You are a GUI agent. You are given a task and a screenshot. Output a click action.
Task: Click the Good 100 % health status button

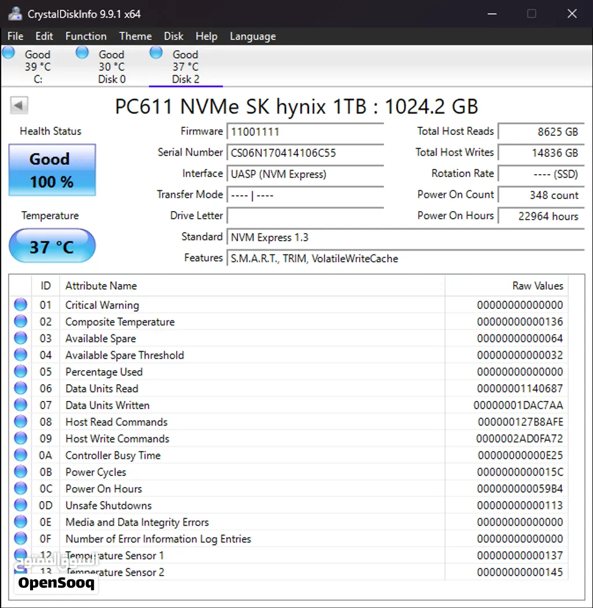tap(52, 170)
